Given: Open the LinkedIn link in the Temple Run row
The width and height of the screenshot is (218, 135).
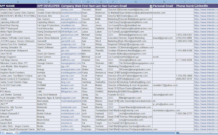Looking at the screenshot, I should (x=206, y=69).
